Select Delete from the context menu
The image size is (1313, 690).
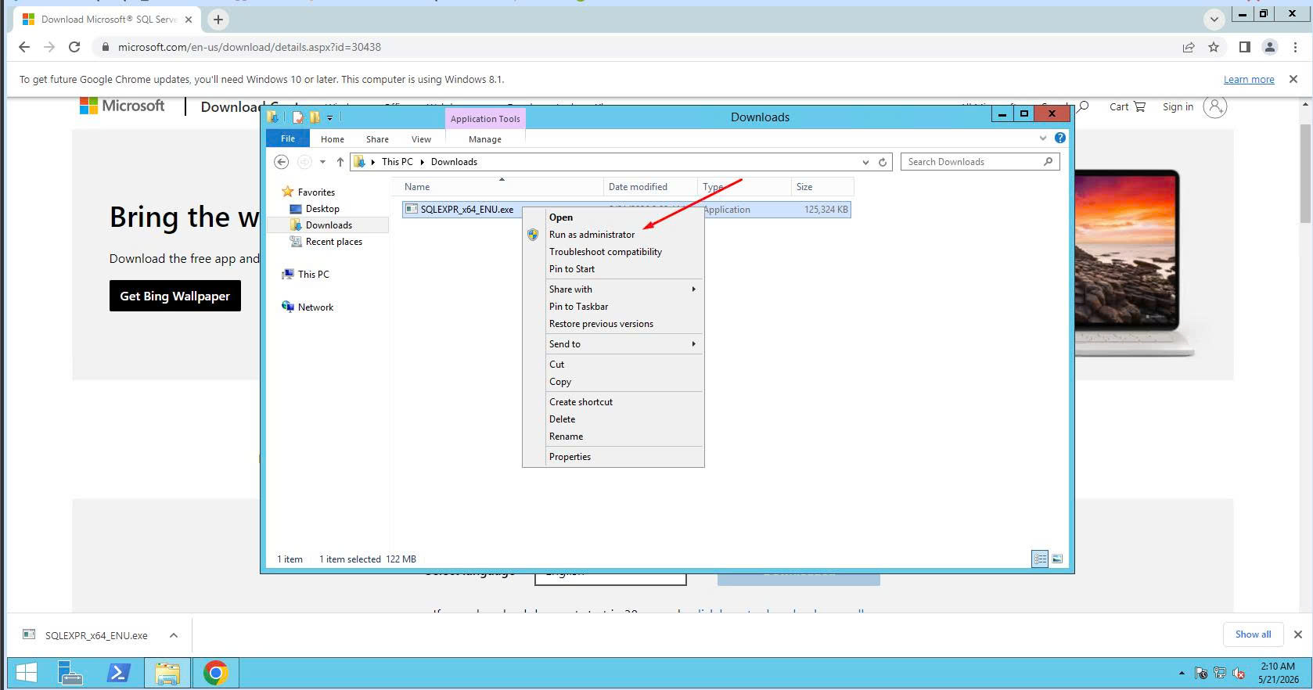[562, 419]
